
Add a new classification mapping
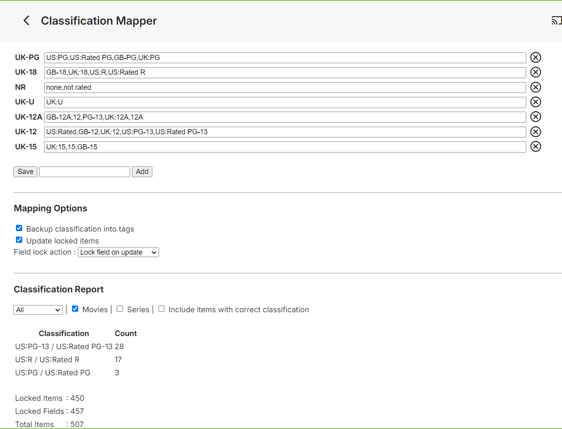tap(142, 171)
